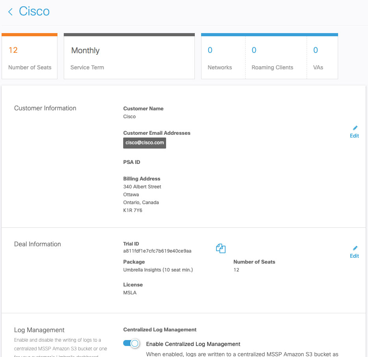Click the PSA ID label
Viewport: 368px width, 357px height.
point(132,162)
